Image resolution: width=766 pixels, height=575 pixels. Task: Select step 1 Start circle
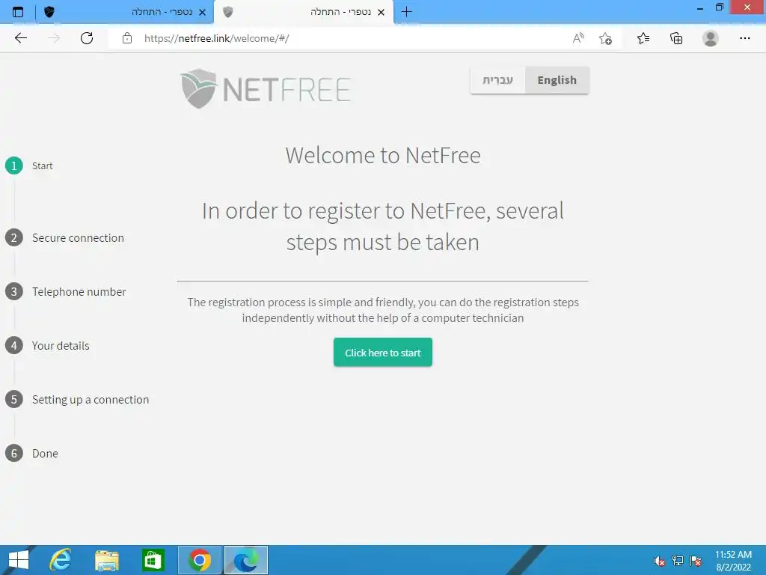(14, 165)
